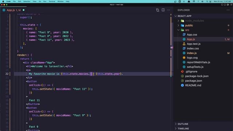Open the Apple menu
The width and height of the screenshot is (233, 131).
click(x=3, y=1)
